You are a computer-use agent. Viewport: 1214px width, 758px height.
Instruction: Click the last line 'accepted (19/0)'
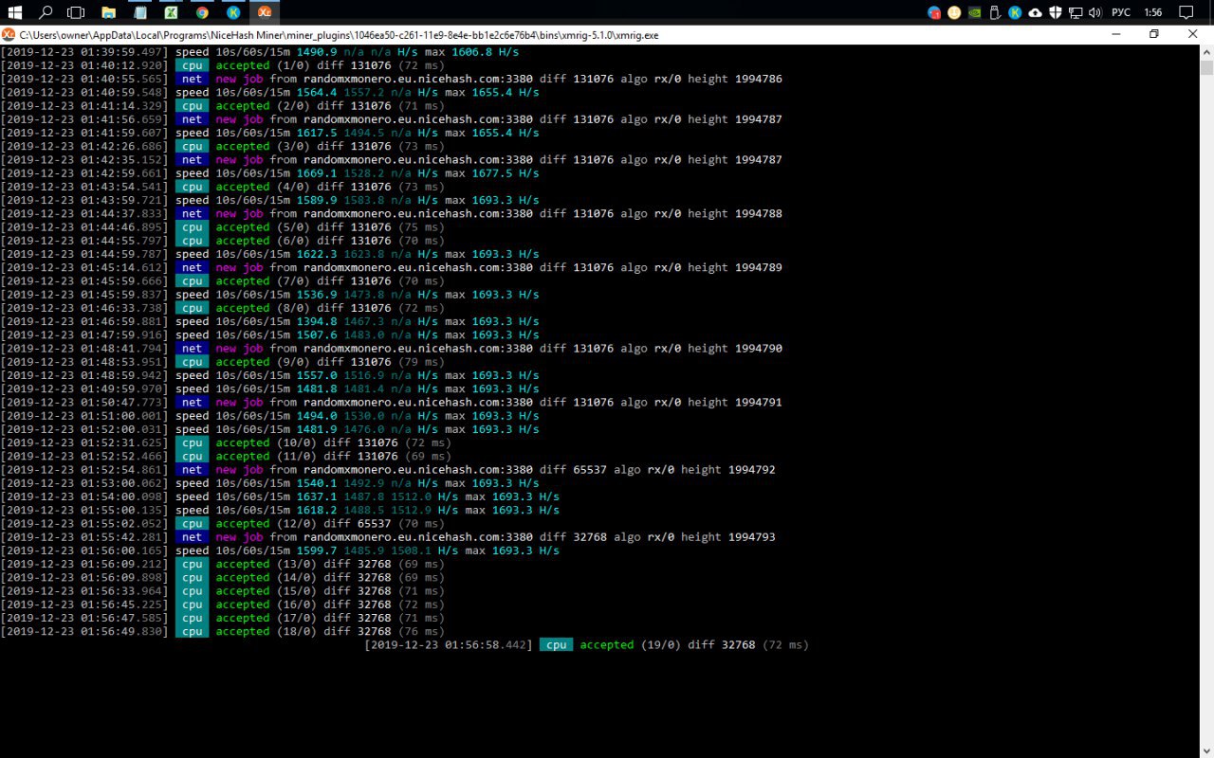pyautogui.click(x=587, y=644)
